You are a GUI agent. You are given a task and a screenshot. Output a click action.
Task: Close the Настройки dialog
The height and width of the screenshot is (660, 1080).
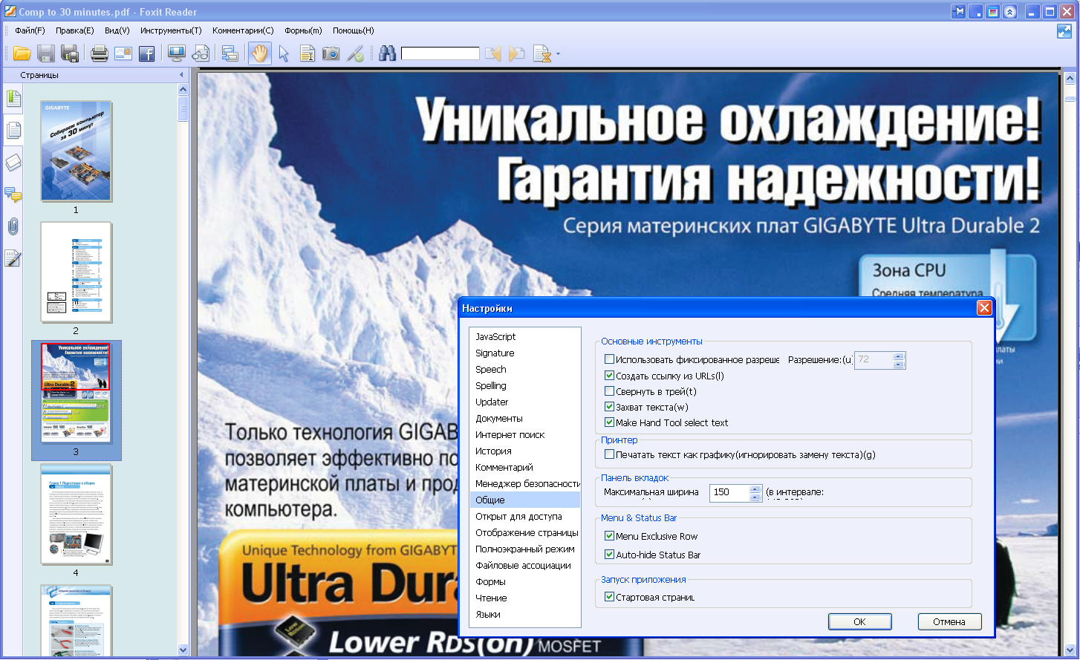(984, 307)
